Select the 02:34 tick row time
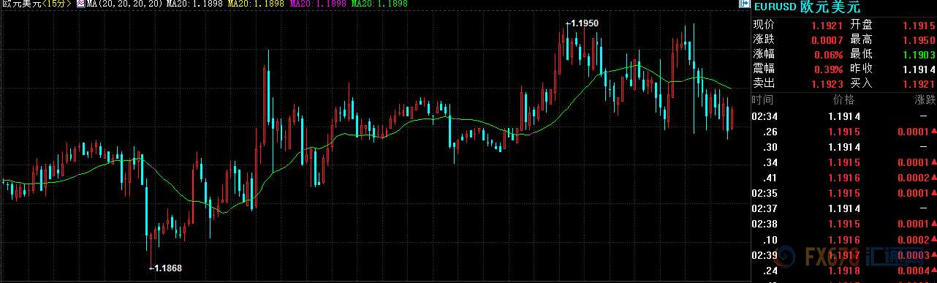Viewport: 937px width, 283px height. coord(765,116)
